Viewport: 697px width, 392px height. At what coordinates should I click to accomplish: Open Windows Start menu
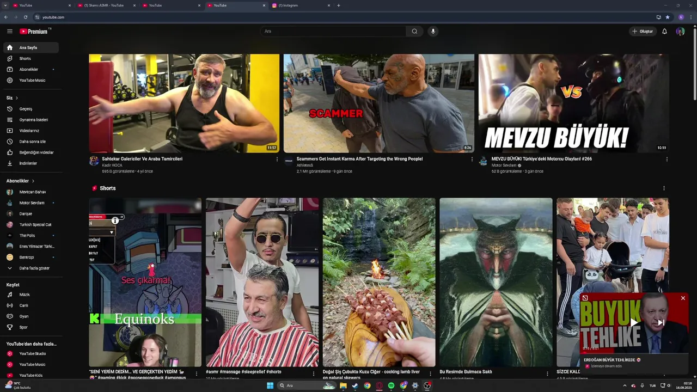click(270, 385)
